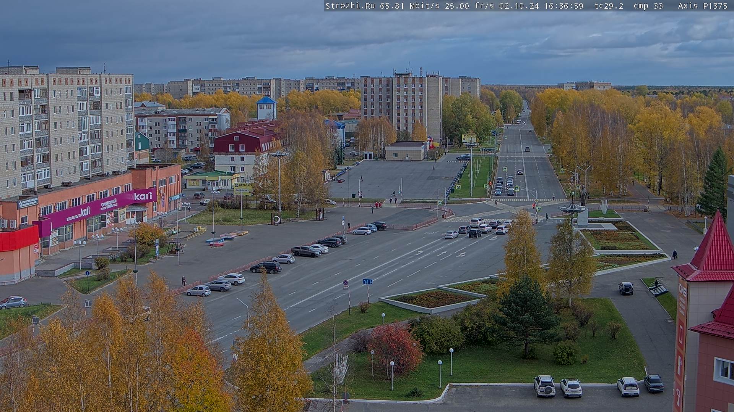
Task: Click the 25.00 fr/s frame rate value
Action: tap(469, 6)
